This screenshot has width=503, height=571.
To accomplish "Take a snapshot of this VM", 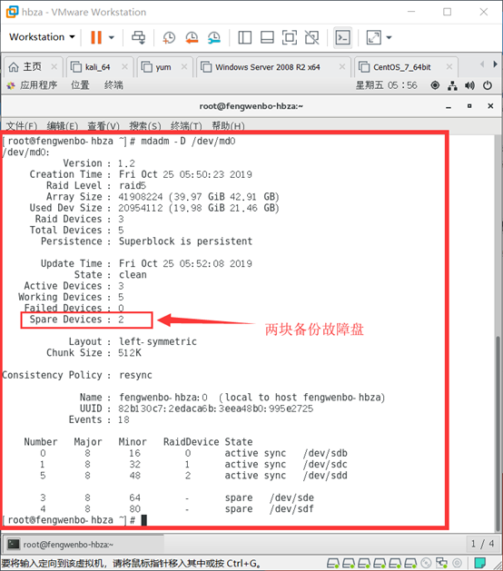I will tap(169, 37).
